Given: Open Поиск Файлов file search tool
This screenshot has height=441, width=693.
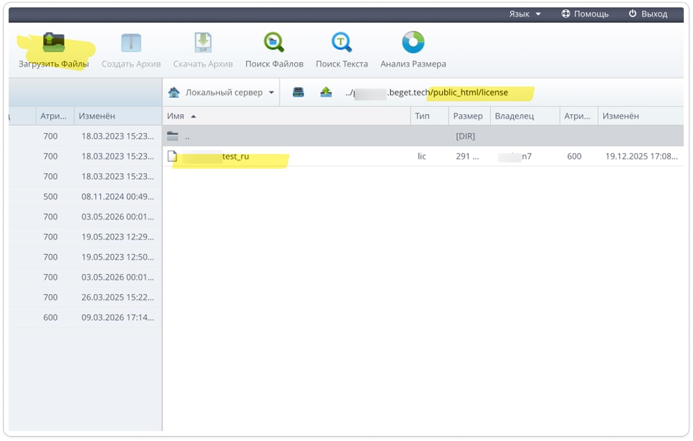Looking at the screenshot, I should click(x=274, y=42).
